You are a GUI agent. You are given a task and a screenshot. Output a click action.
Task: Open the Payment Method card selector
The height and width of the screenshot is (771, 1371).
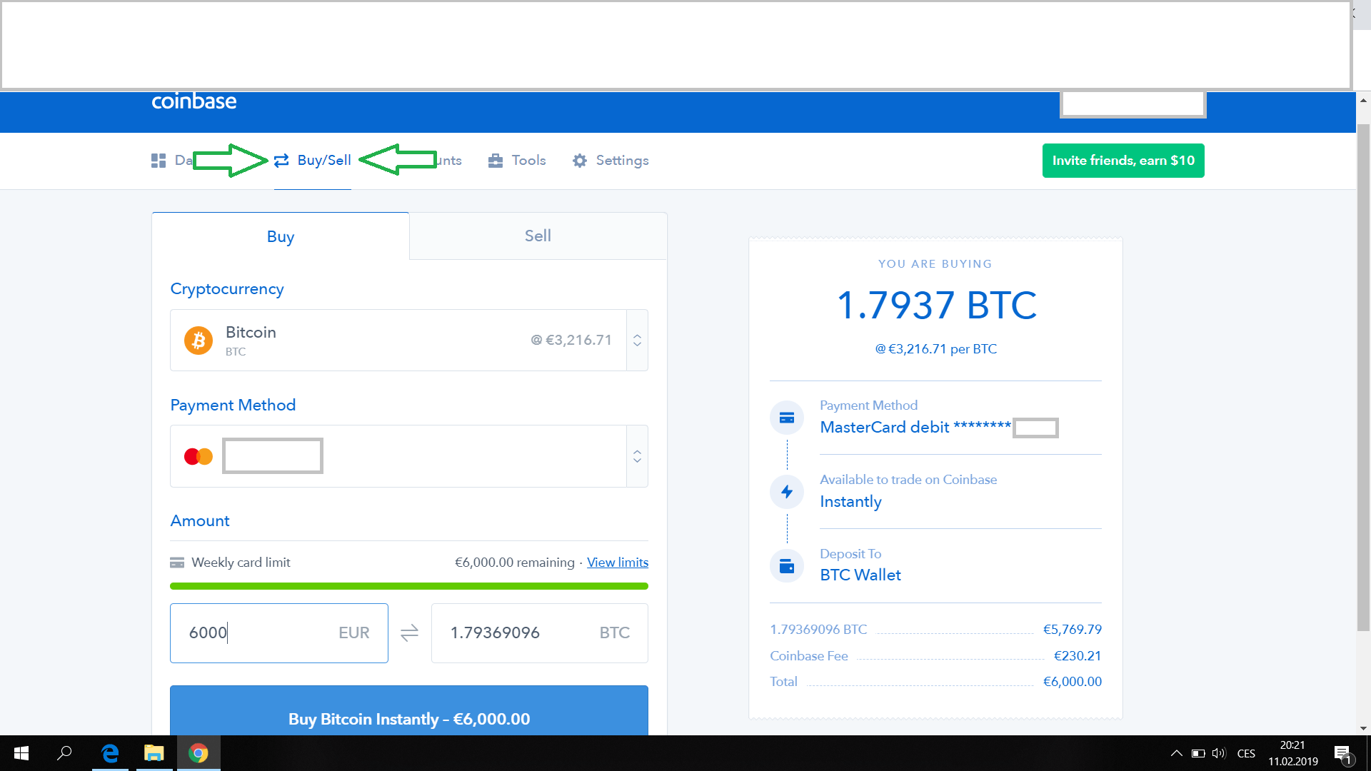(409, 456)
